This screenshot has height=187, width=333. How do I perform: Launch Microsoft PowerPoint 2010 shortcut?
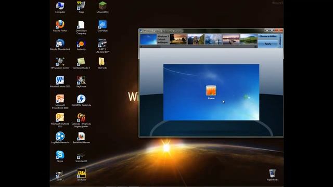60,102
